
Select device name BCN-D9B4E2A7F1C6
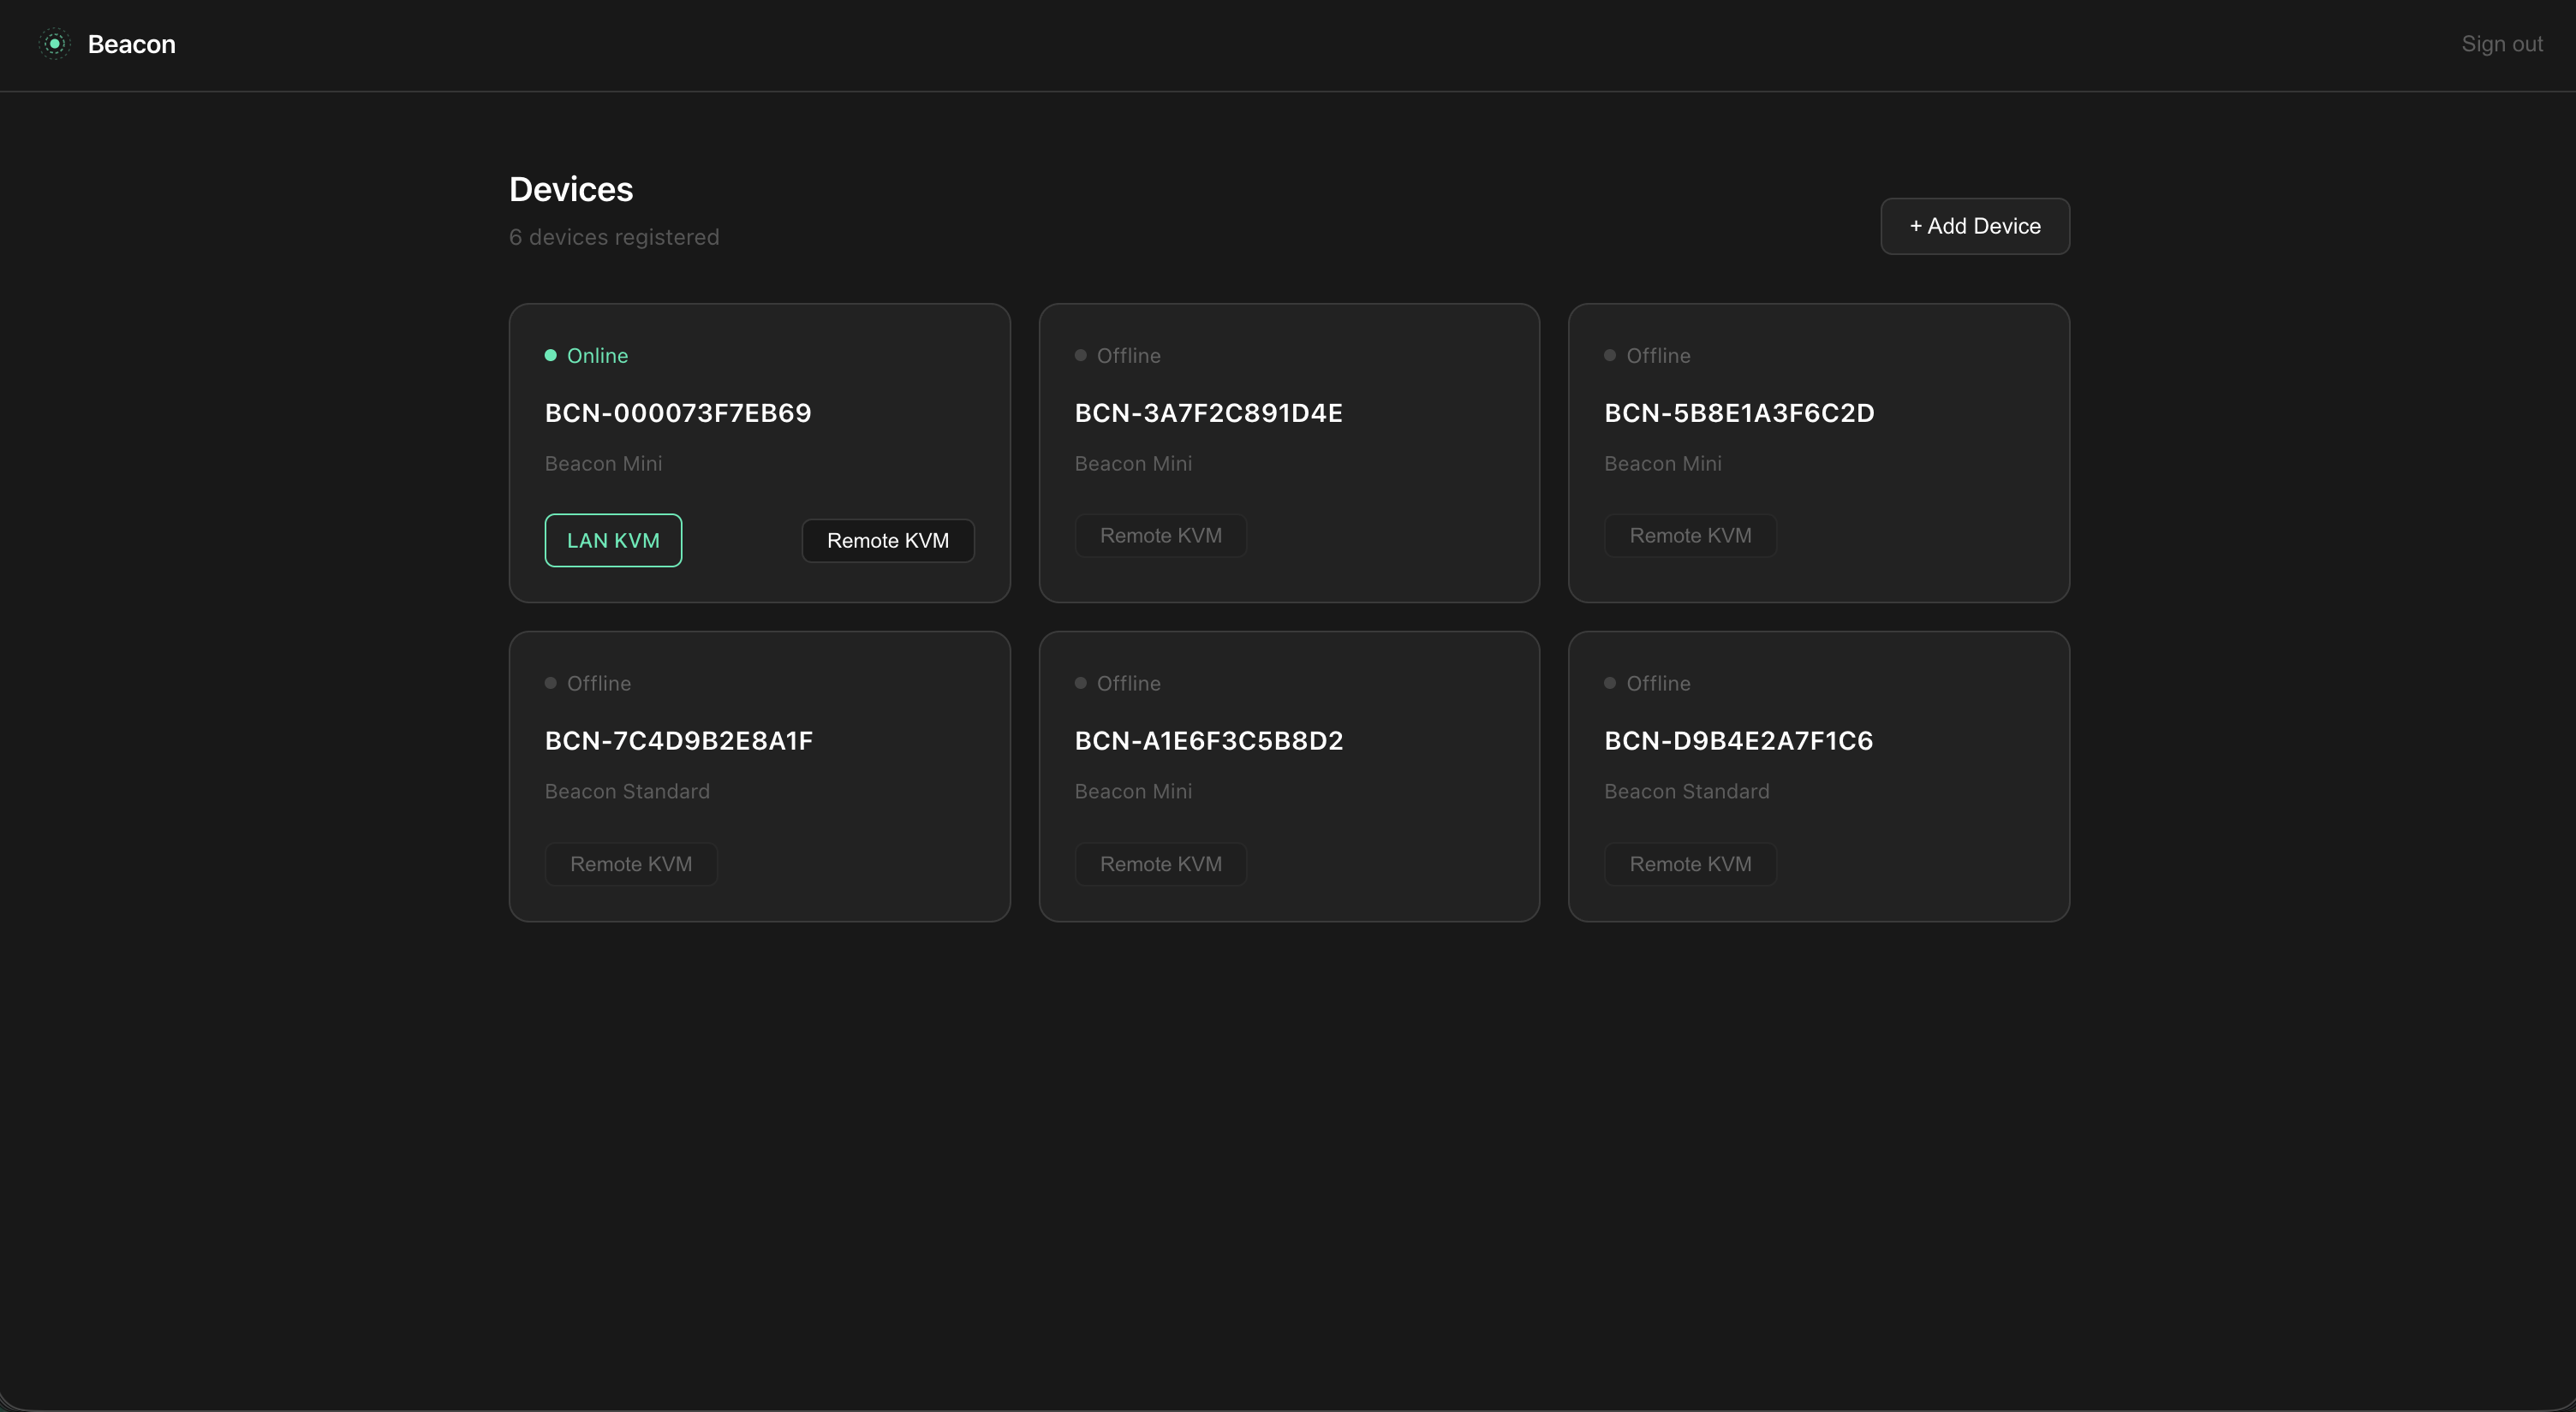coord(1738,740)
